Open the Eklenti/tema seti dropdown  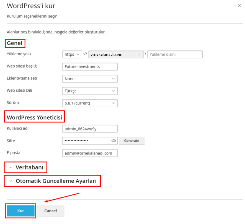coord(90,79)
